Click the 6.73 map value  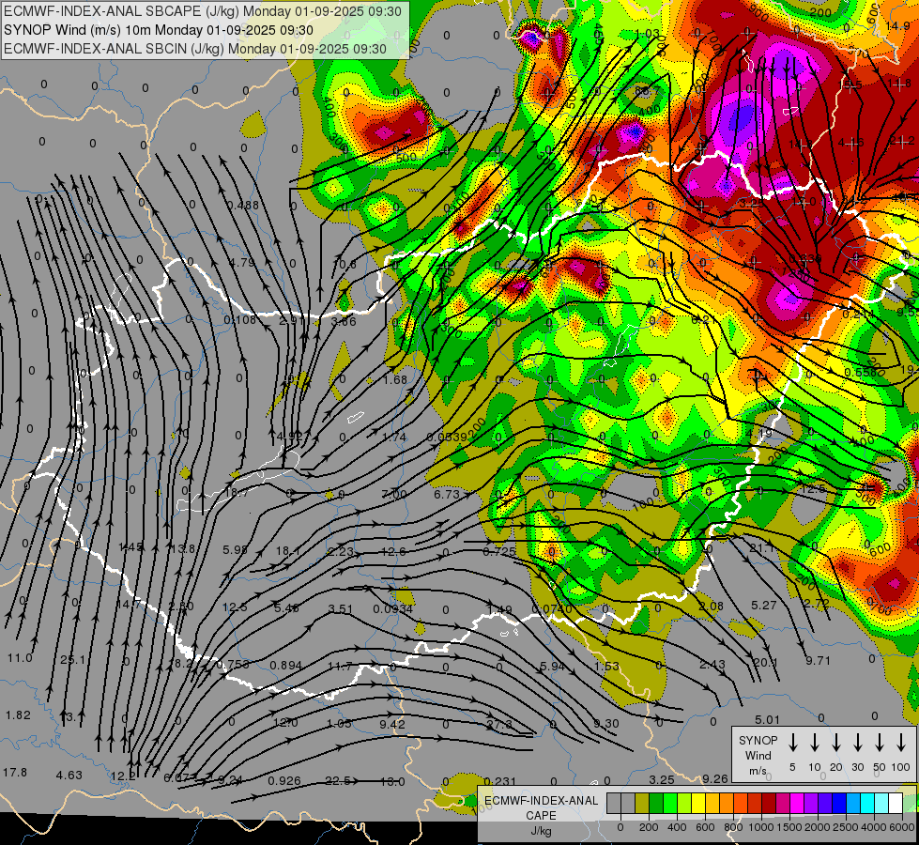[447, 495]
